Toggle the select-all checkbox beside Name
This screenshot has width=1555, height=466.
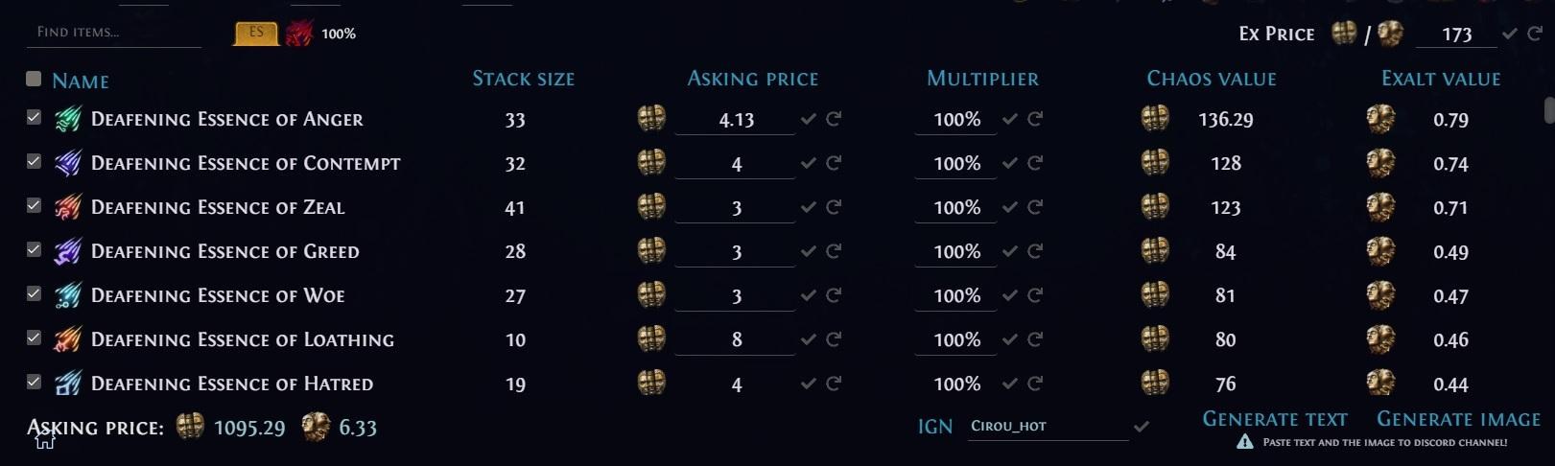[34, 79]
